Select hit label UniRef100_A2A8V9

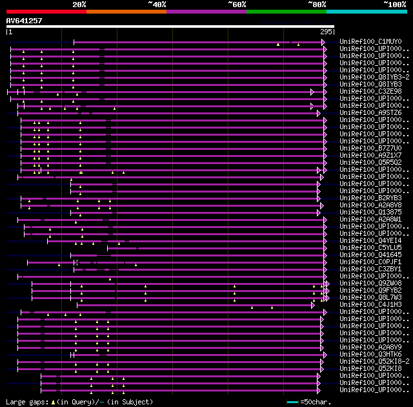click(370, 348)
